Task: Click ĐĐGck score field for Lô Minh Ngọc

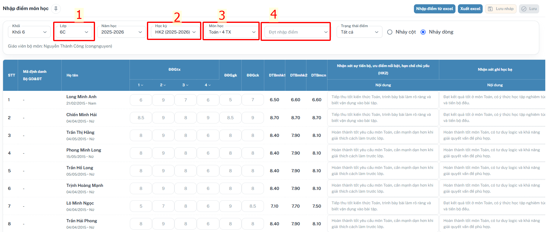Action: click(253, 206)
